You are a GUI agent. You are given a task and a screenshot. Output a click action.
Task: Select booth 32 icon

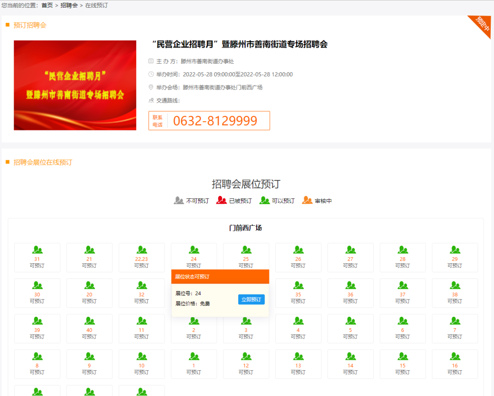tap(142, 285)
